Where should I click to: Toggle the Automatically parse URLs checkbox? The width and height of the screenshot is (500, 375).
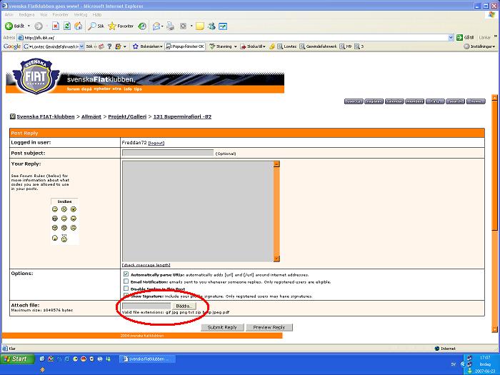coord(126,274)
